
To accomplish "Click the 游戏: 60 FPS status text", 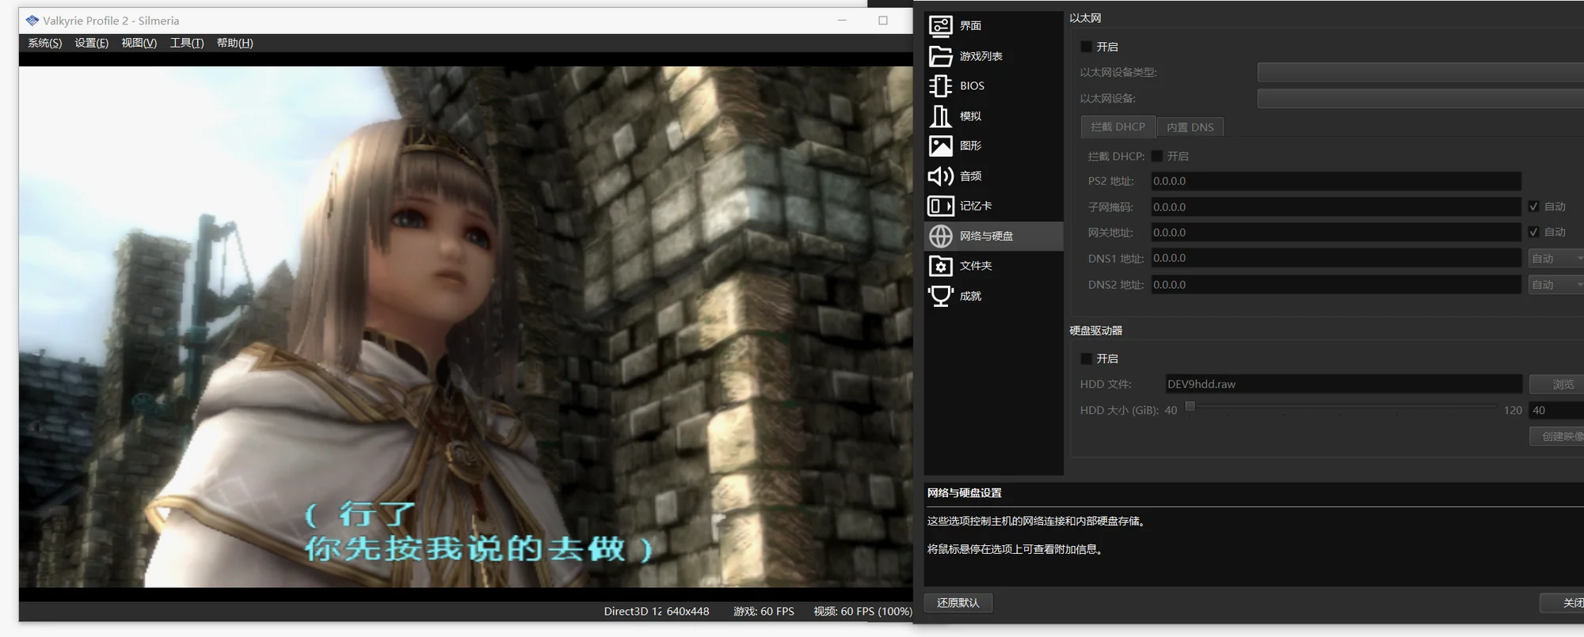I will click(x=763, y=612).
